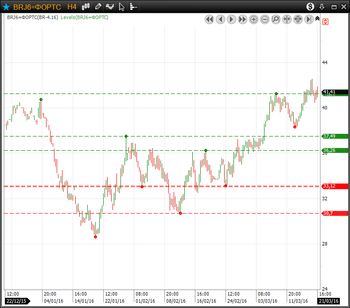Open the BRJ6=ФОРТС instrument selector

(37, 7)
